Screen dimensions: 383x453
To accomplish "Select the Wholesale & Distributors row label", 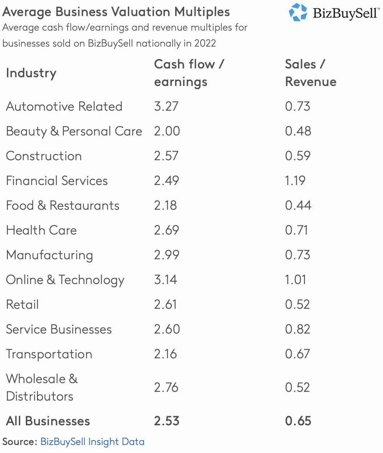I will point(42,387).
